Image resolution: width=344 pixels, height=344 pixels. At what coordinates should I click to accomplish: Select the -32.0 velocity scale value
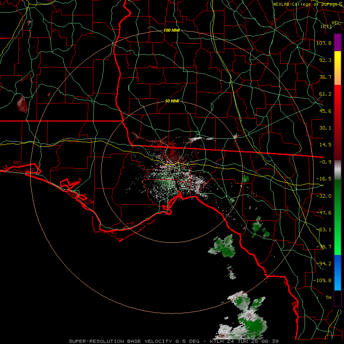(324, 196)
